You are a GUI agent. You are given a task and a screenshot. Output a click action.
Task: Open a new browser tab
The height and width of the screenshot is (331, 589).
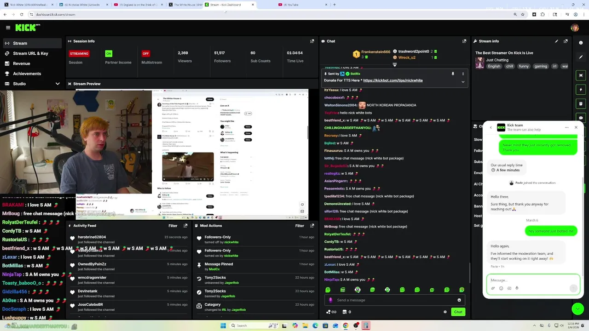(334, 5)
